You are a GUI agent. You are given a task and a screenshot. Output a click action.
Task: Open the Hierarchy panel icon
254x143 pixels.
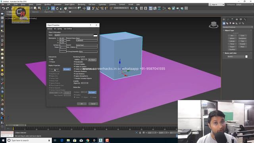click(x=232, y=19)
